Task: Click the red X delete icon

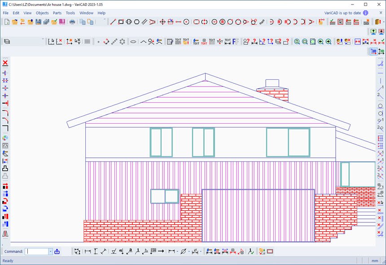Action: pyautogui.click(x=5, y=63)
